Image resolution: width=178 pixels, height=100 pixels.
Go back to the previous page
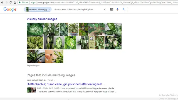pos(2,2)
